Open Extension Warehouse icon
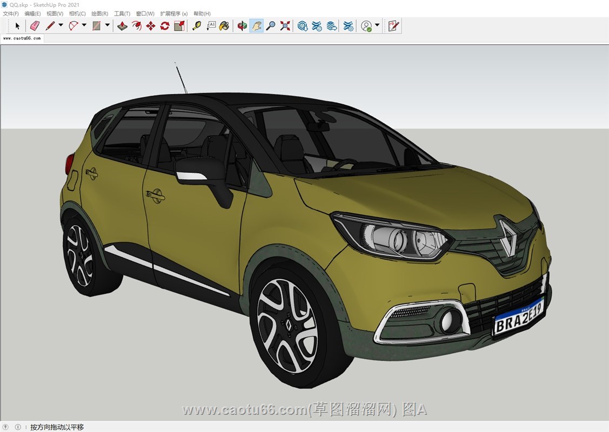Viewport: 609px width, 432px height. click(317, 26)
